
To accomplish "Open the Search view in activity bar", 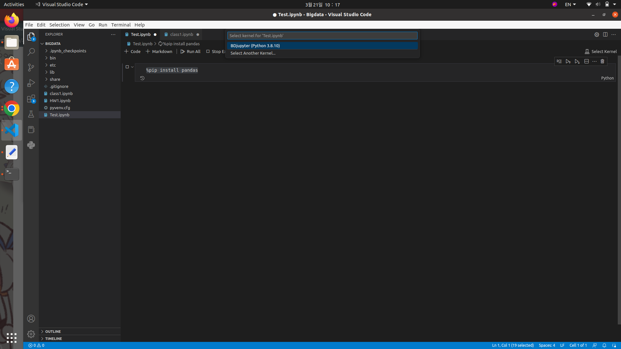I will click(31, 52).
